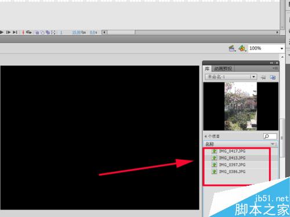Enable onion skin outlines
The image size is (290, 217).
(x=42, y=32)
